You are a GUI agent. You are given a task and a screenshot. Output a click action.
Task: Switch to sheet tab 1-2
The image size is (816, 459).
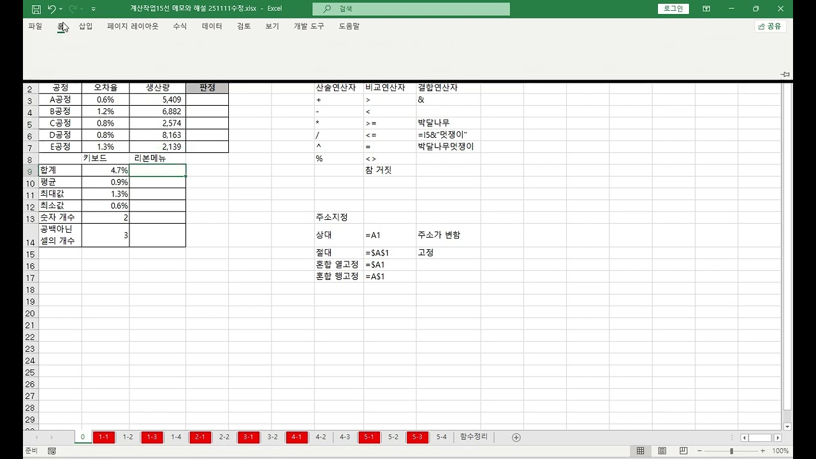pyautogui.click(x=127, y=437)
